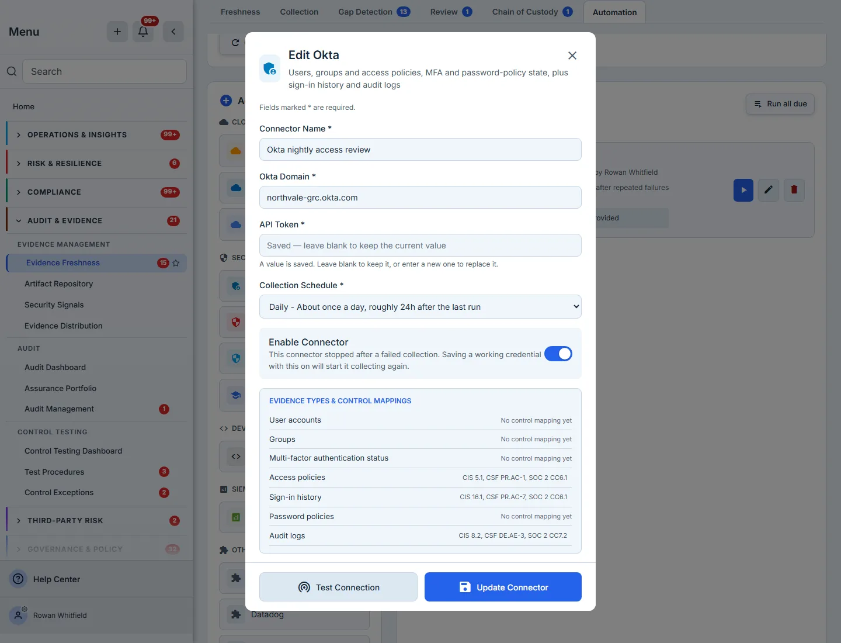Click Test Connection button
The height and width of the screenshot is (643, 841).
[338, 587]
